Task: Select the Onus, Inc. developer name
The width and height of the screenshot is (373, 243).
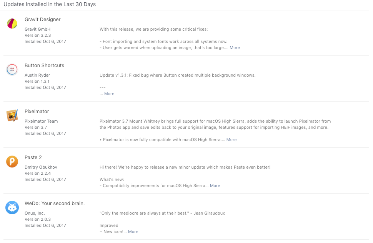Action: [x=35, y=213]
